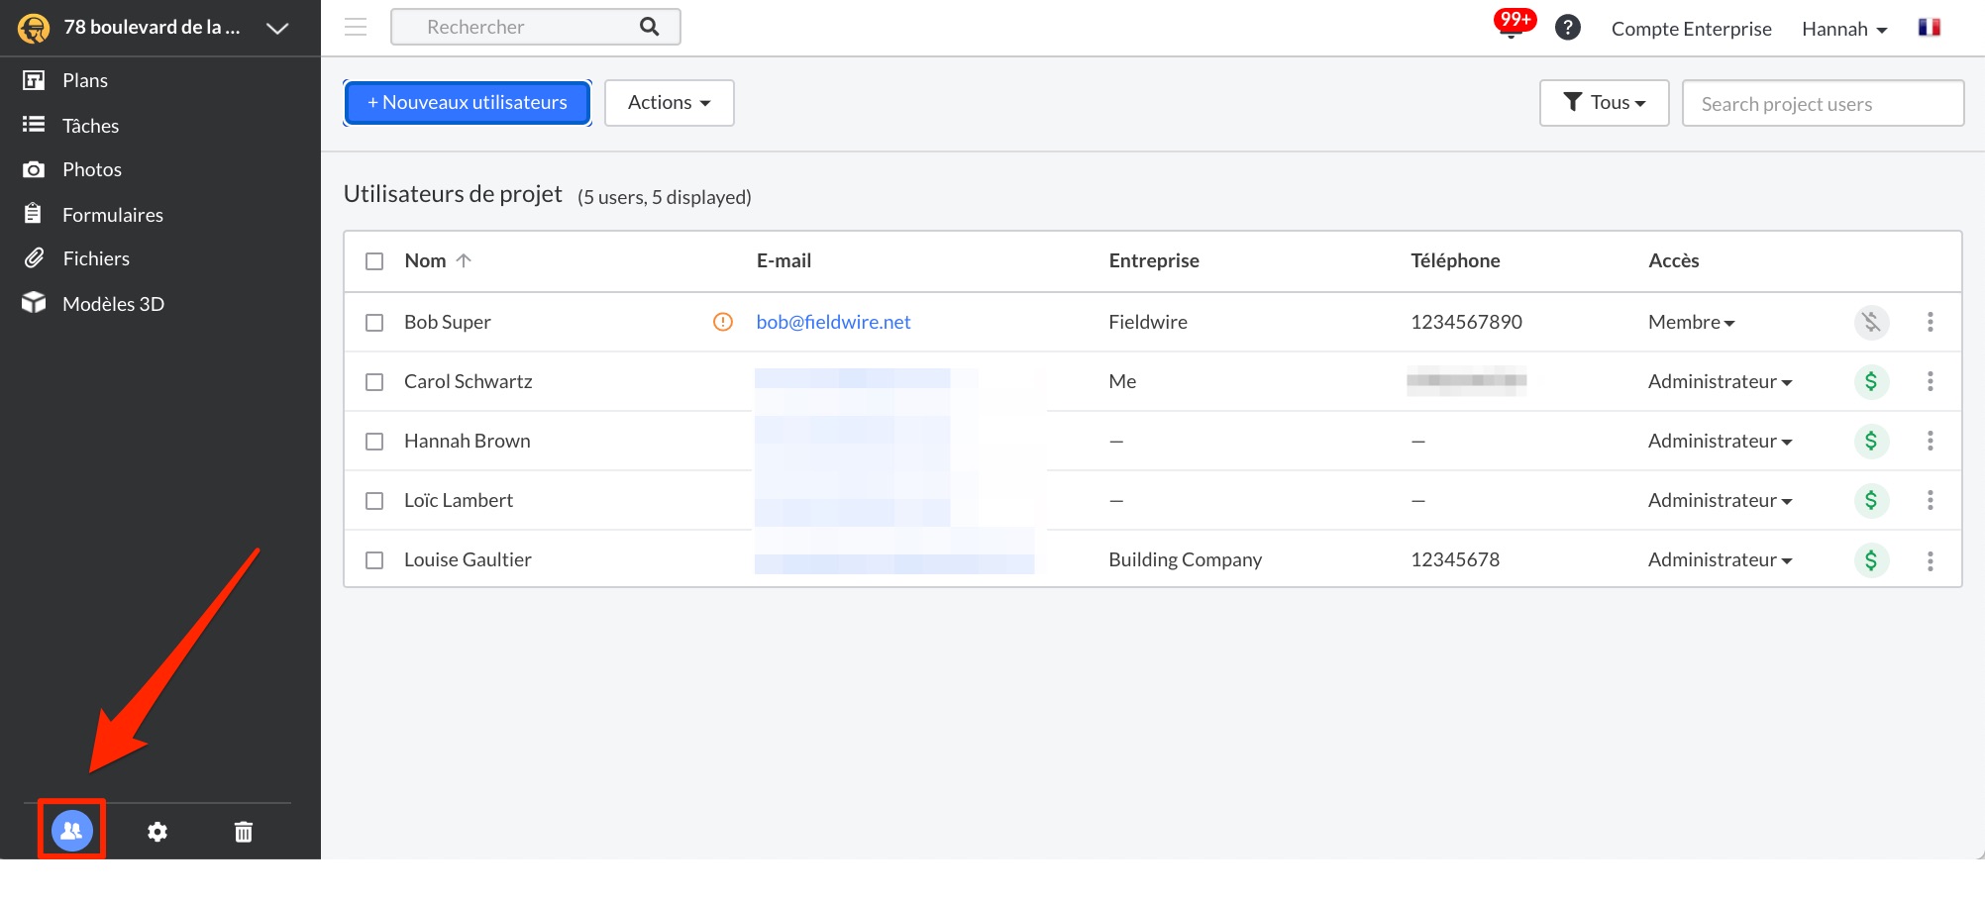This screenshot has height=901, width=1985.
Task: Click the dollar icon for Hannah Brown
Action: click(1871, 441)
